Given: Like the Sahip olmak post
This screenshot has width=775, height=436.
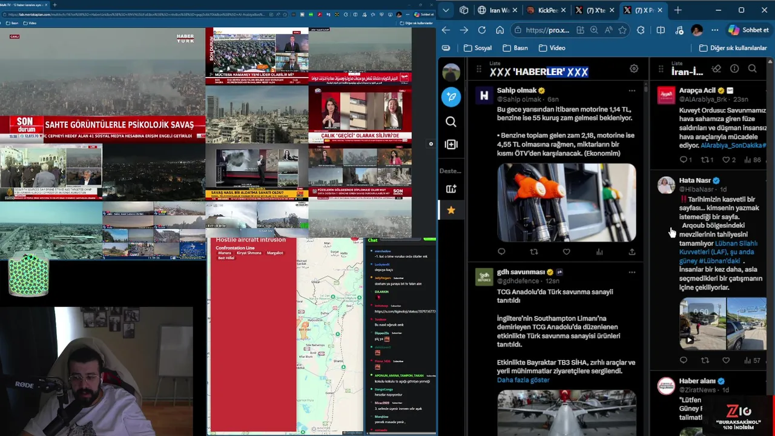Looking at the screenshot, I should click(567, 252).
